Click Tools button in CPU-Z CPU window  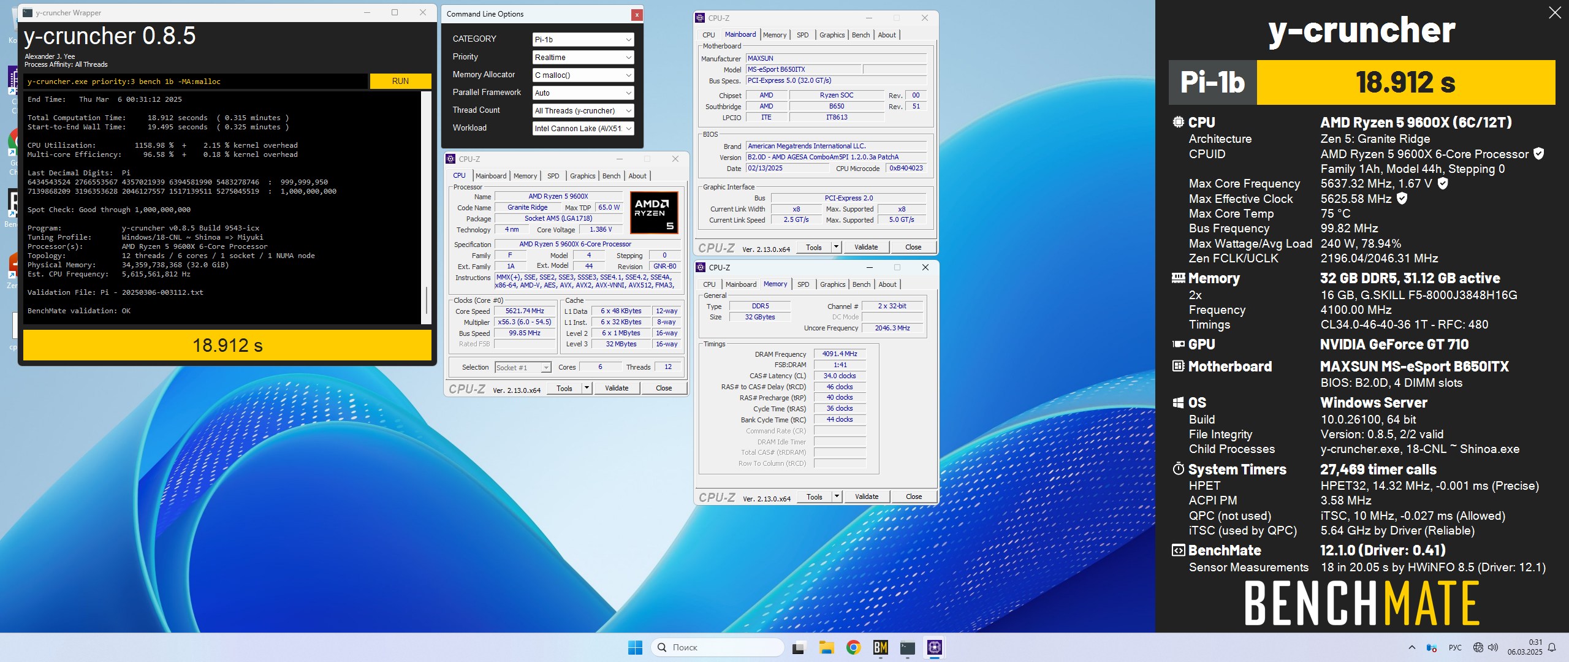(x=564, y=388)
